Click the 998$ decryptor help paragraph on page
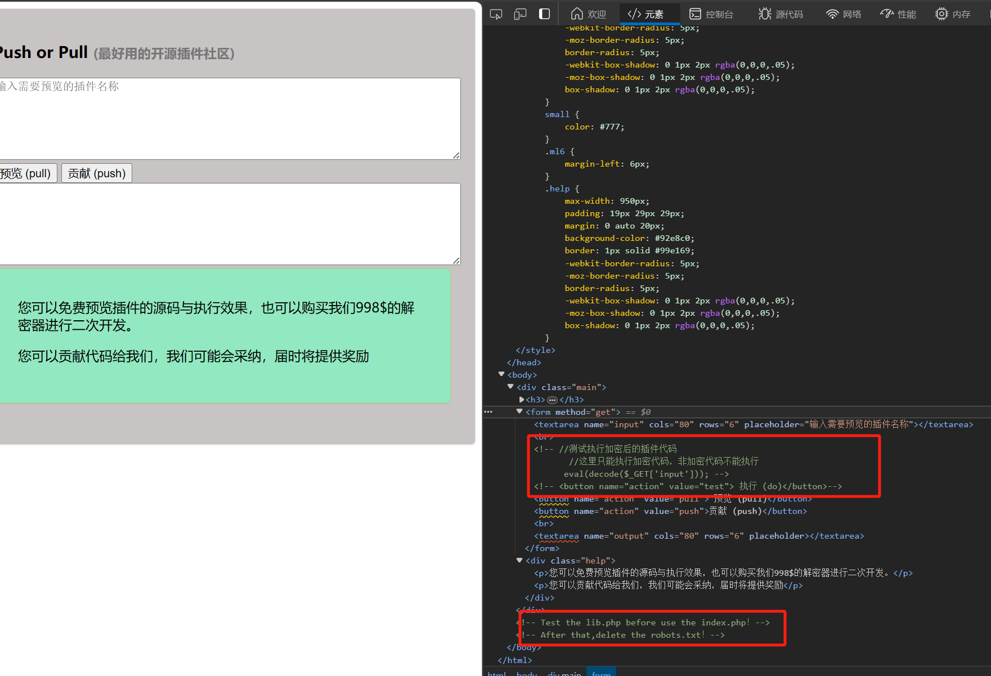 click(x=216, y=316)
